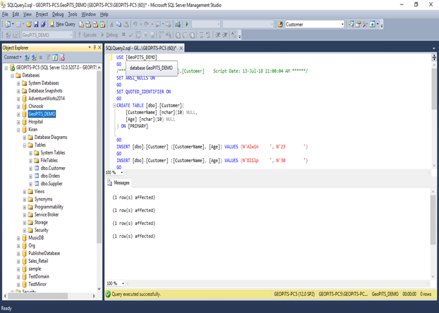Click the Hospital database icon
439x313 pixels.
(x=24, y=121)
